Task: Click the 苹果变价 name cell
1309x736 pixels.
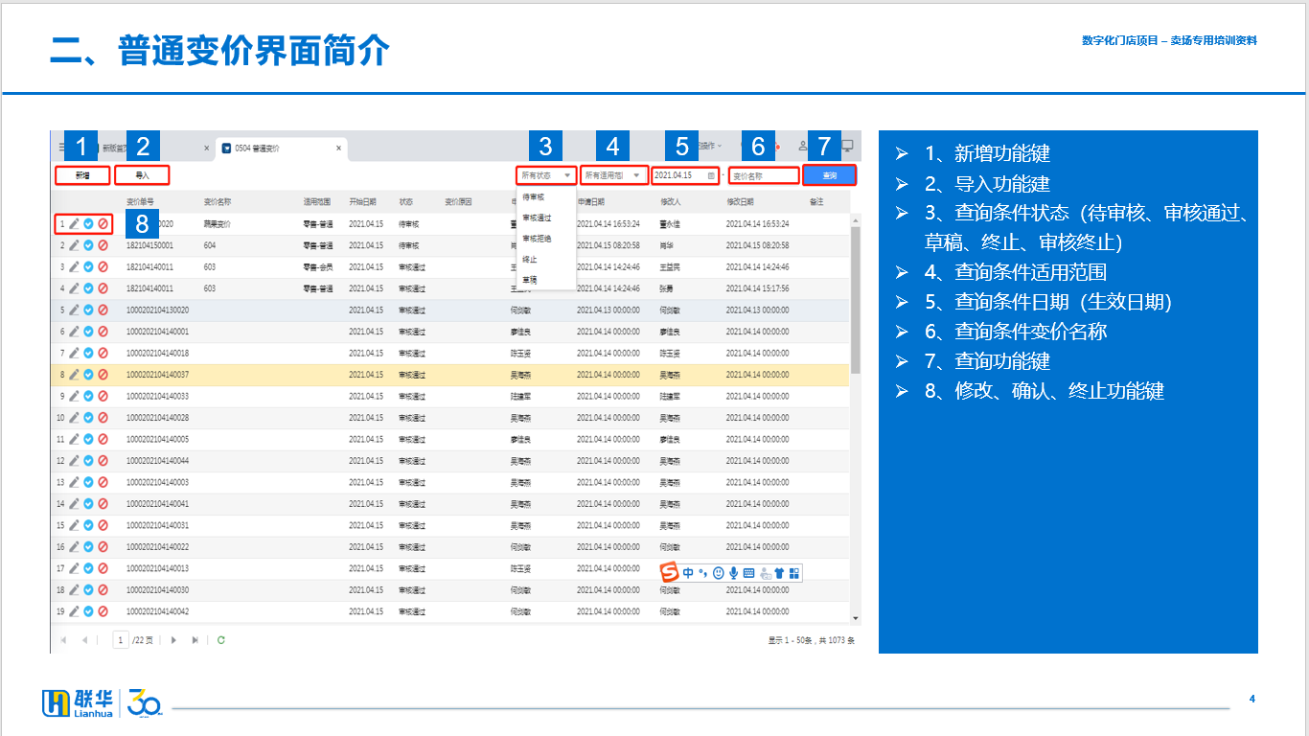Action: tap(218, 223)
